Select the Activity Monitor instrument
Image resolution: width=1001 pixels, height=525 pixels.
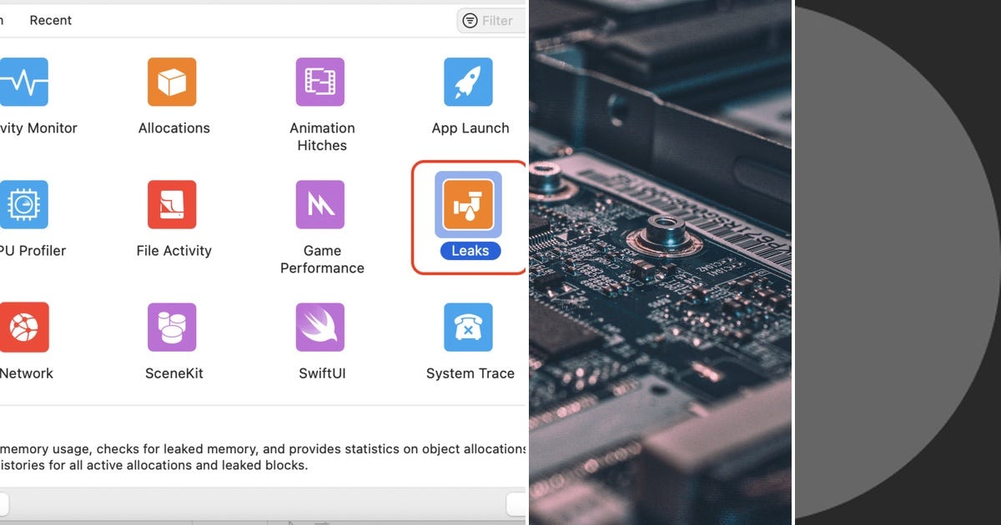click(25, 82)
